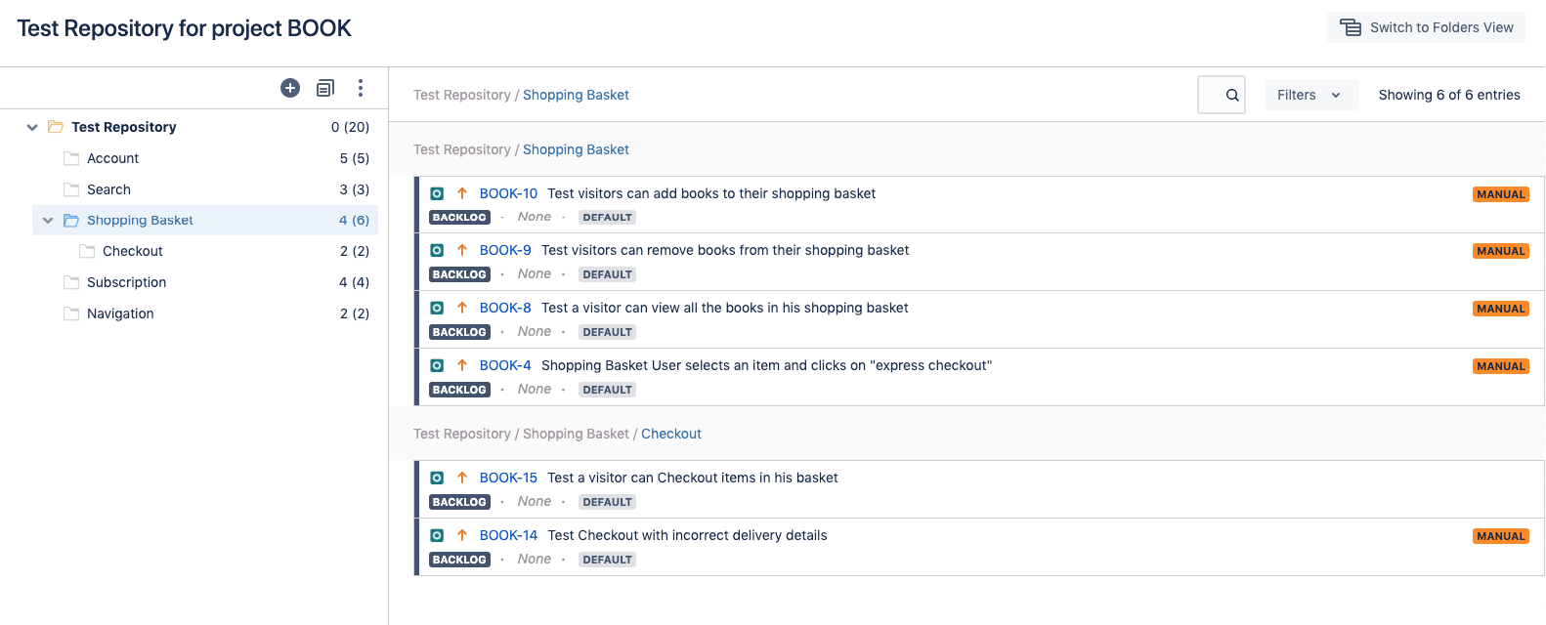The width and height of the screenshot is (1546, 625).
Task: Collapse the Shopping Basket folder chevron
Action: click(48, 221)
